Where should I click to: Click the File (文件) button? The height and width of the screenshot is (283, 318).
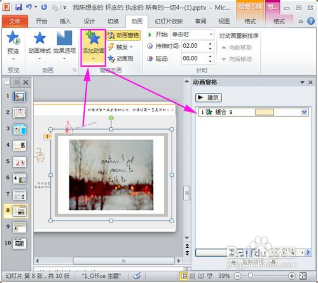coord(15,21)
